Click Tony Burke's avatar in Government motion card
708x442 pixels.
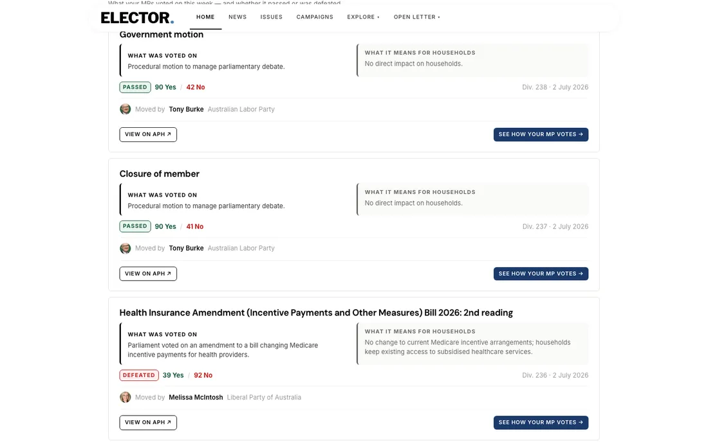tap(125, 109)
